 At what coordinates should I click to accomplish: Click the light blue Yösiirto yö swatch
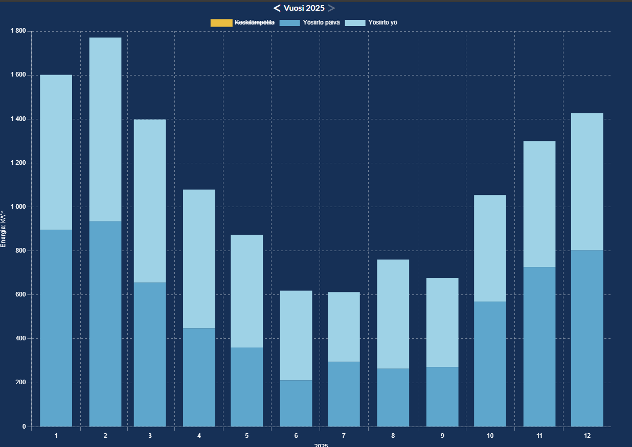click(x=355, y=22)
